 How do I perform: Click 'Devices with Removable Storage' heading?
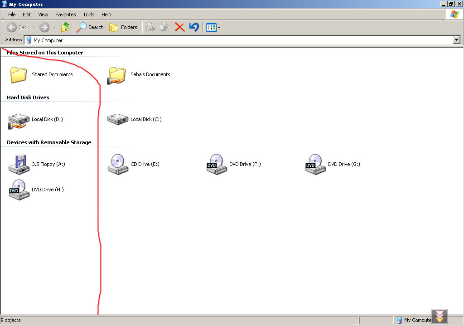[49, 142]
